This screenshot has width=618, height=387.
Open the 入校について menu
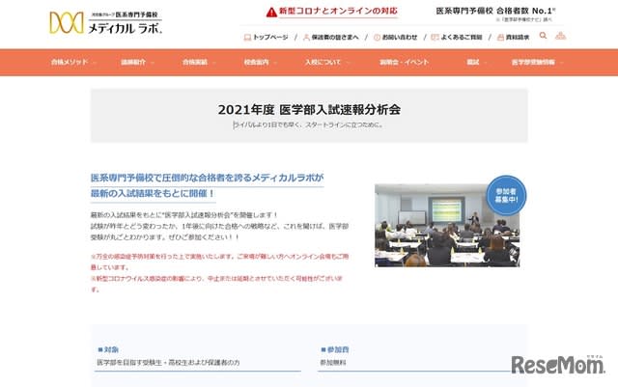(x=323, y=63)
